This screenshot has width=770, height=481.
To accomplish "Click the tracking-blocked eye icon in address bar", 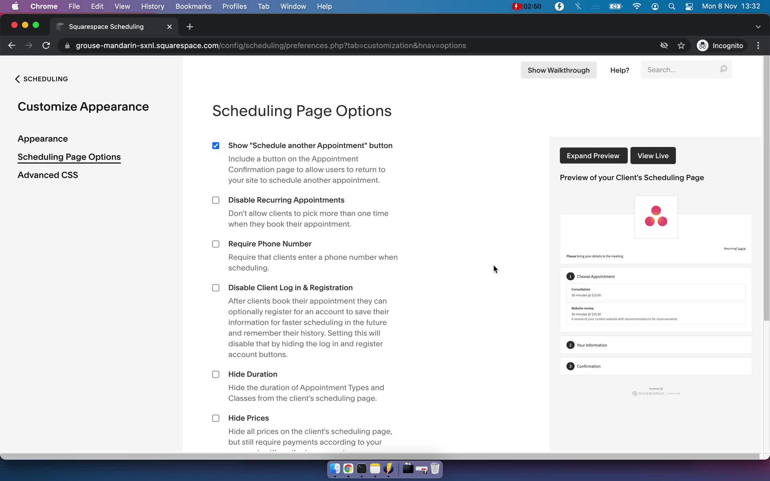I will [x=664, y=46].
